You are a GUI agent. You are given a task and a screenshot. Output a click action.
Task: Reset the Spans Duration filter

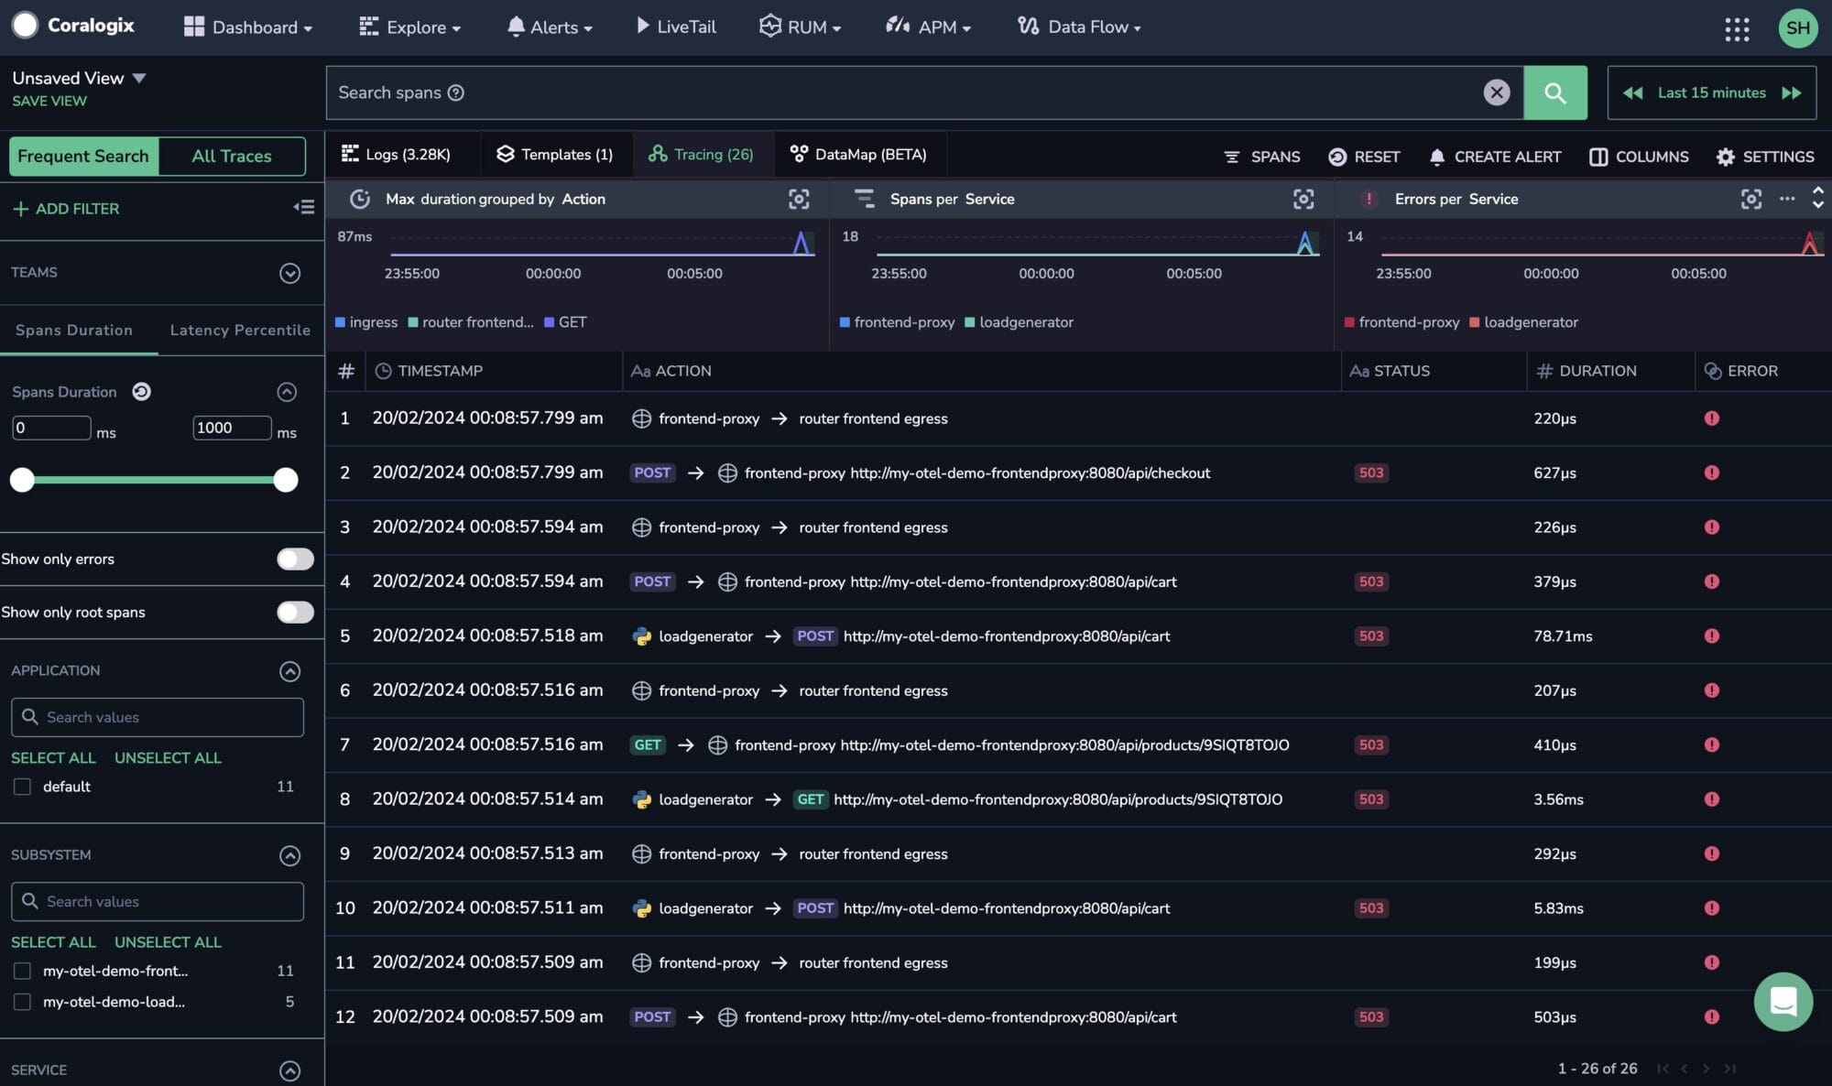141,392
